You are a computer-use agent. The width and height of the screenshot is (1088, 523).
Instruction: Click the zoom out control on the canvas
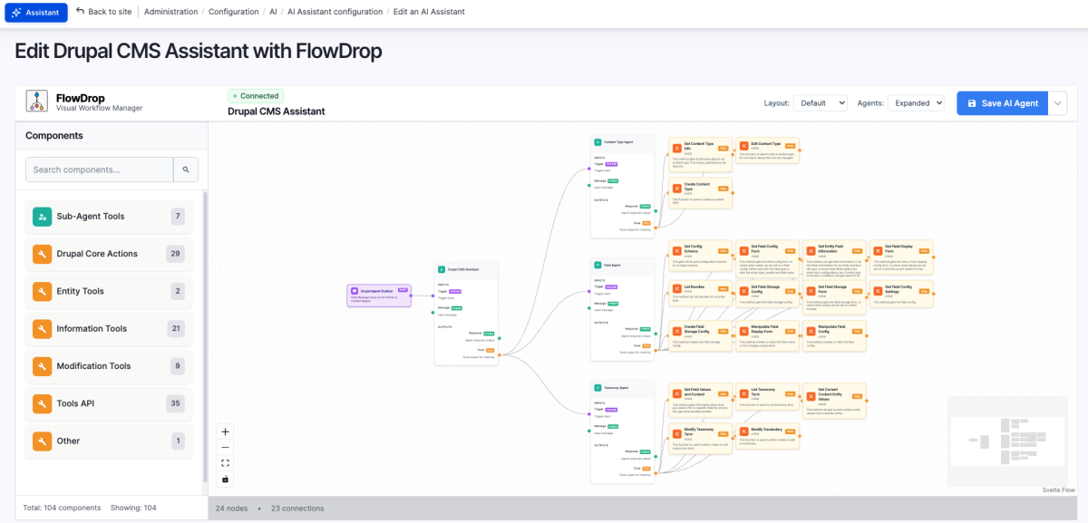pos(225,448)
